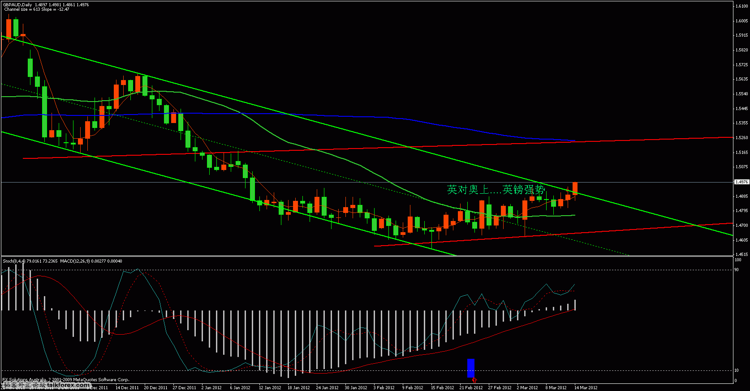This screenshot has height=391, width=750.
Task: Click price scale label 1.5355
Action: click(x=742, y=123)
